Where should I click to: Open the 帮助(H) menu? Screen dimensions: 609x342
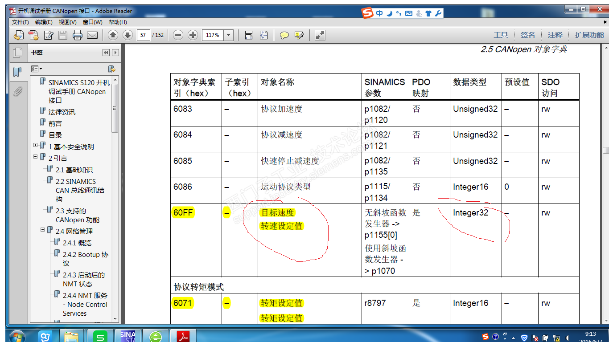(118, 22)
